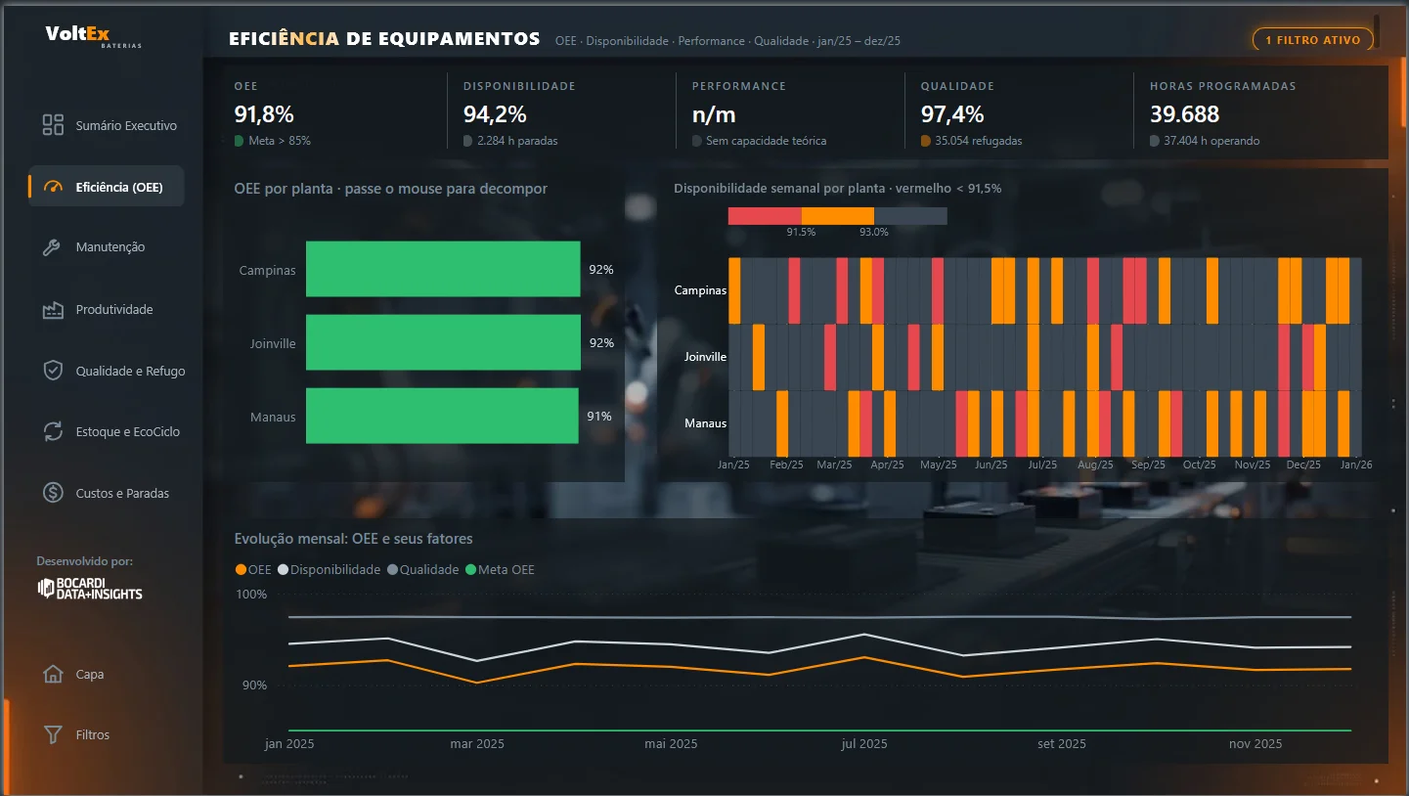Select the Qualidade card value "97,4%"

pos(952,114)
